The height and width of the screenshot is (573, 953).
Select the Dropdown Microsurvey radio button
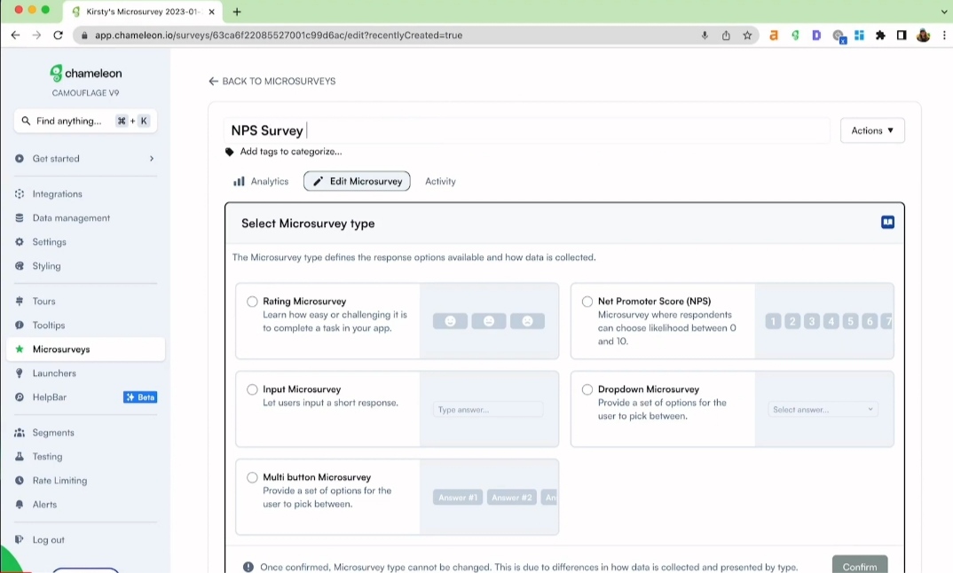pyautogui.click(x=587, y=389)
